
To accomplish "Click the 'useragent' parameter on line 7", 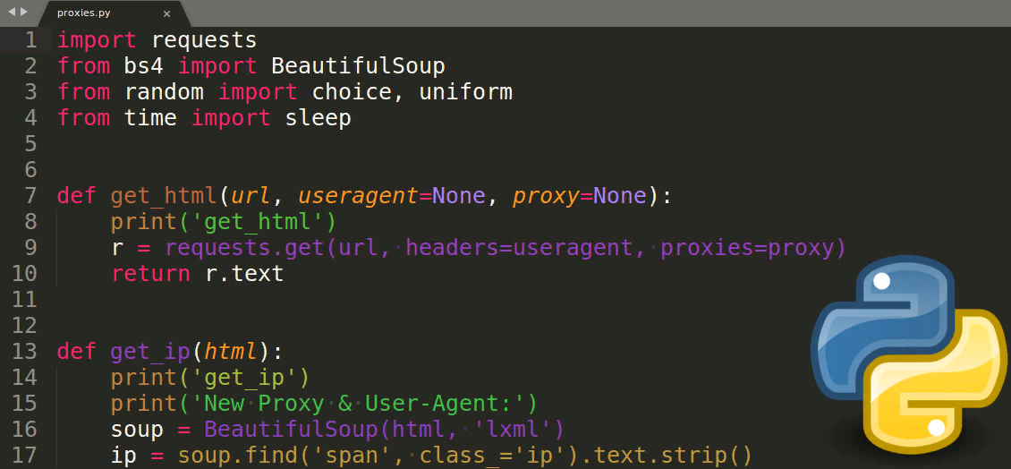I will pyautogui.click(x=358, y=198).
